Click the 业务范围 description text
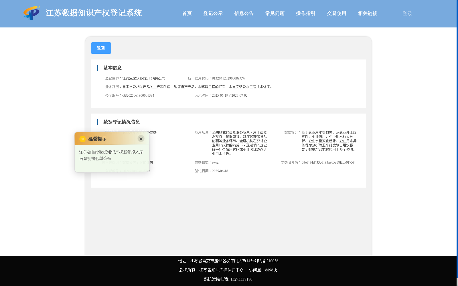This screenshot has width=458, height=286. coord(198,87)
